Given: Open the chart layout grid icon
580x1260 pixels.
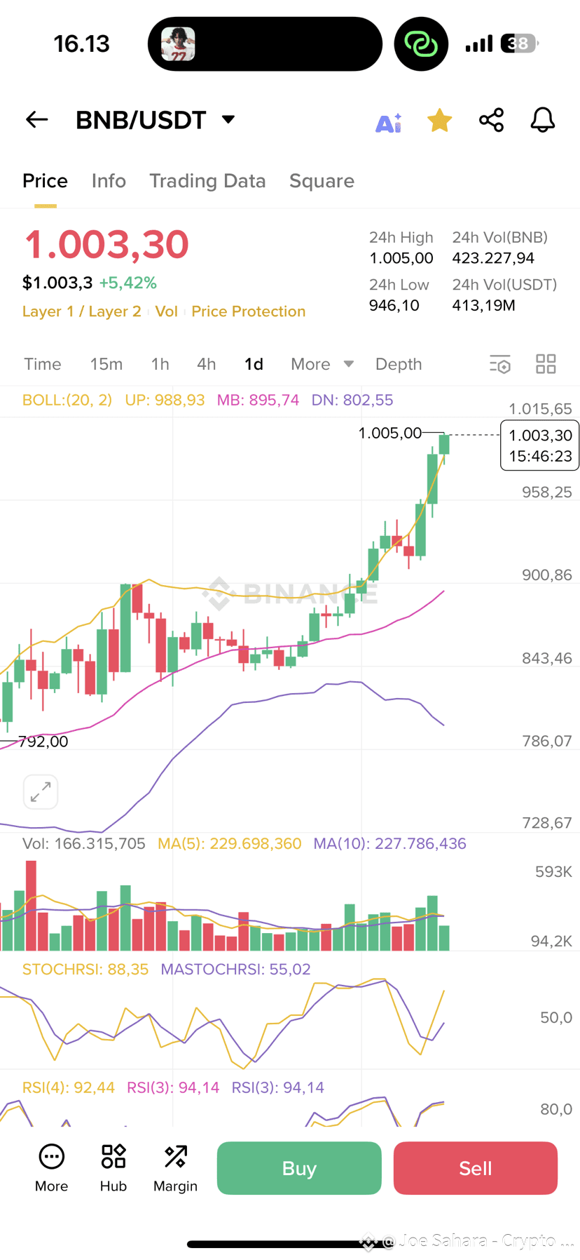Looking at the screenshot, I should (546, 364).
